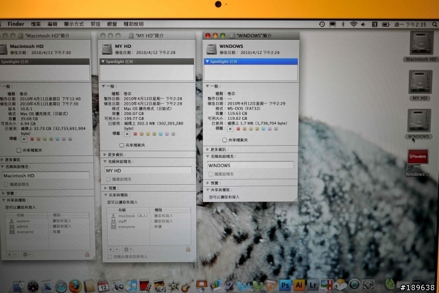Expand 更多資訊 section in WINDOWS window
The height and width of the screenshot is (293, 439).
coord(207,149)
